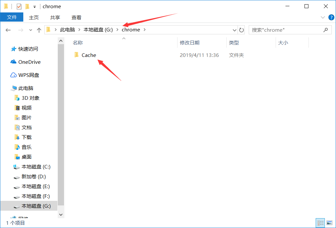Screen dimensions: 336x228
Task: Open the 文件 ribbon tab
Action: coord(12,17)
